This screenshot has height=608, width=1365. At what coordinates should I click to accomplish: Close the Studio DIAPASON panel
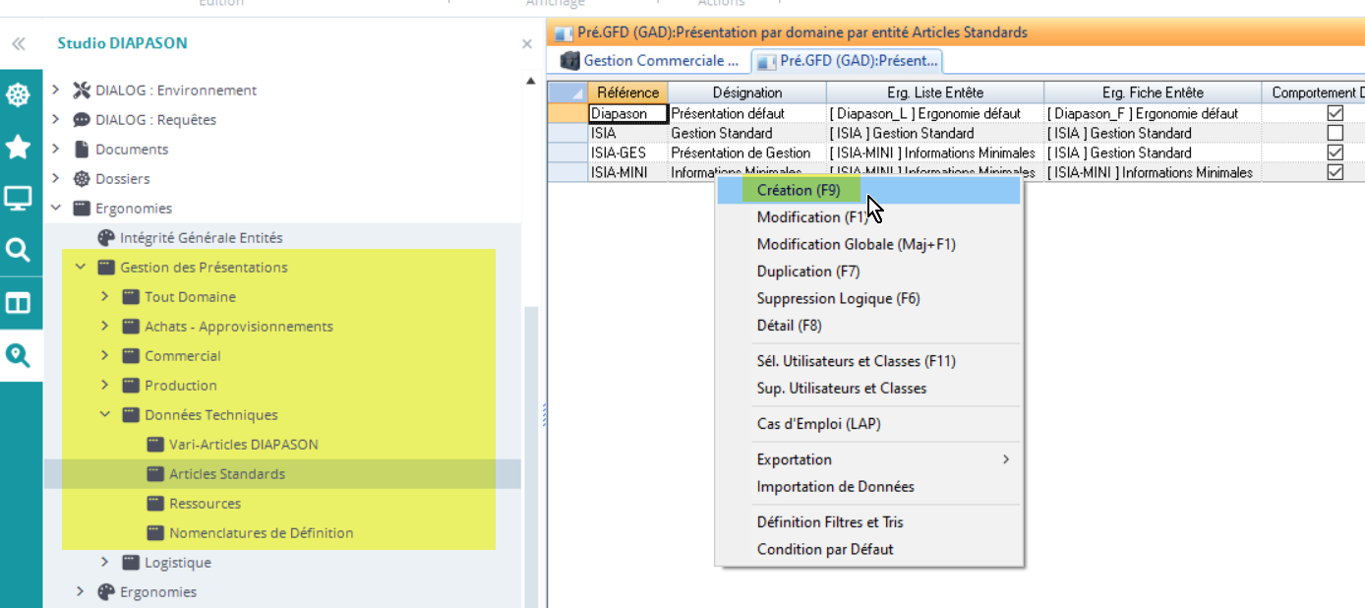(x=526, y=44)
